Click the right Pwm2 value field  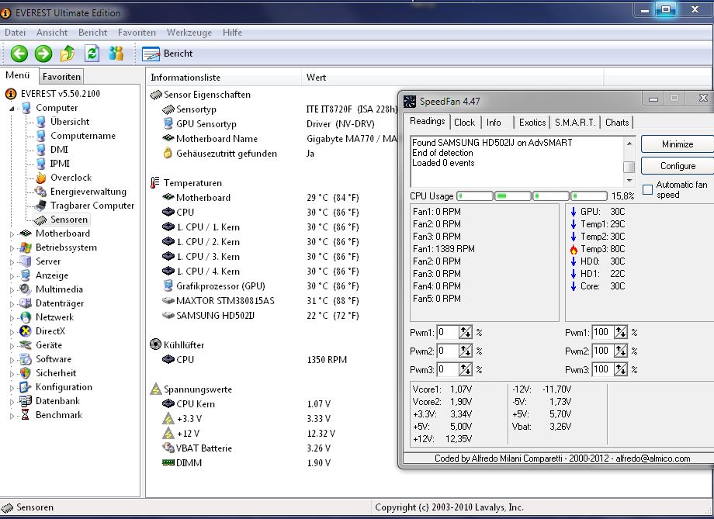603,351
